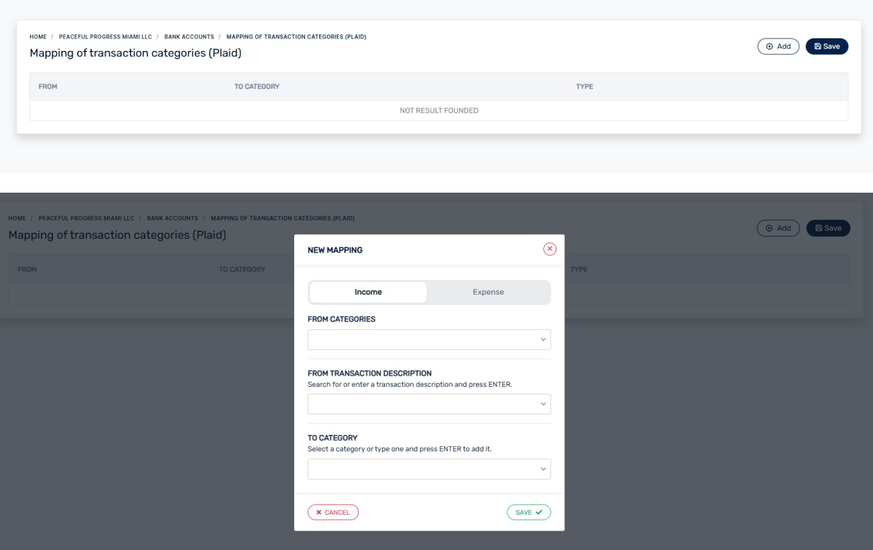Viewport: 873px width, 550px height.
Task: Click the FROM column header in the undimmed table
Action: pyautogui.click(x=48, y=87)
